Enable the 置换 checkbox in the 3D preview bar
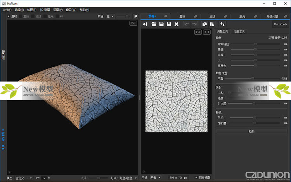The image size is (291, 182). tap(21, 16)
